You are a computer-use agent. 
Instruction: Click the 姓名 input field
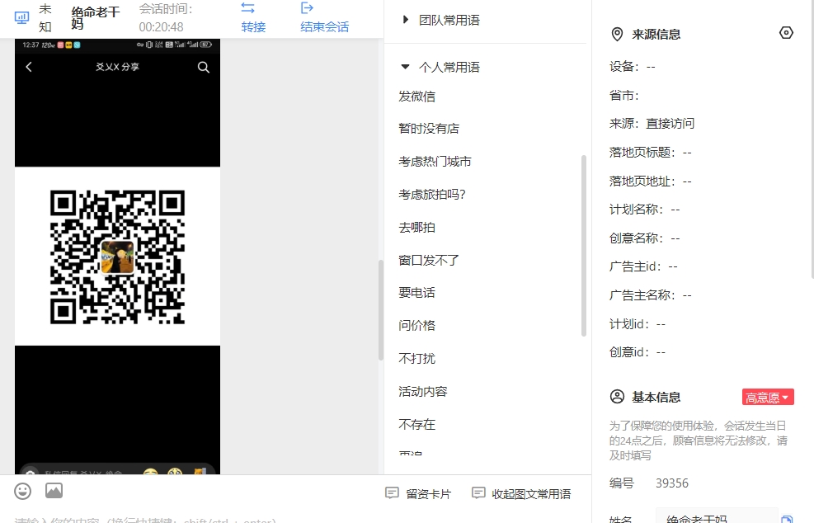[x=717, y=517]
